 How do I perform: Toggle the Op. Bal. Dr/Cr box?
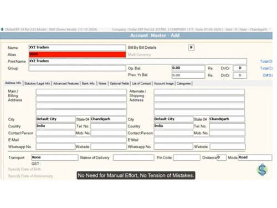point(240,68)
